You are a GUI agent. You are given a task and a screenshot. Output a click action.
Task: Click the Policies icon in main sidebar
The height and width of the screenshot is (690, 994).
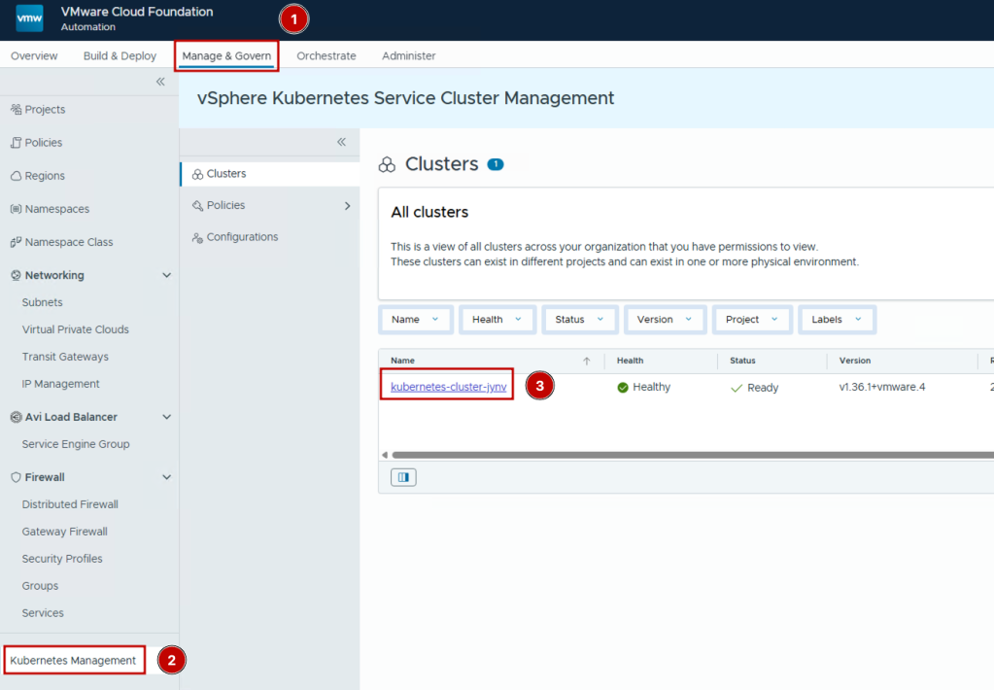coord(16,143)
